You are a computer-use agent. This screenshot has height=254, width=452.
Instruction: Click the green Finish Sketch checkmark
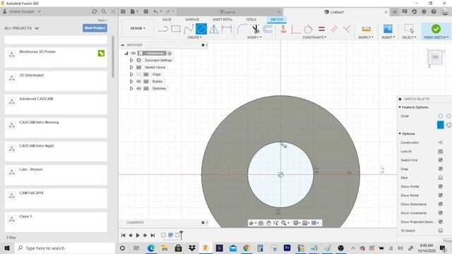436,29
